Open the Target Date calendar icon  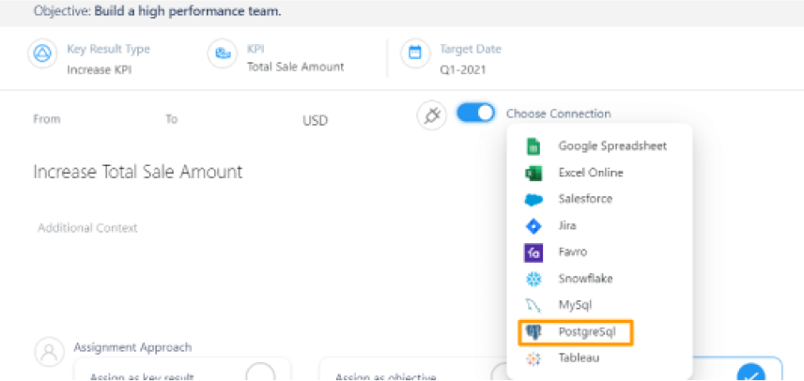(x=415, y=53)
